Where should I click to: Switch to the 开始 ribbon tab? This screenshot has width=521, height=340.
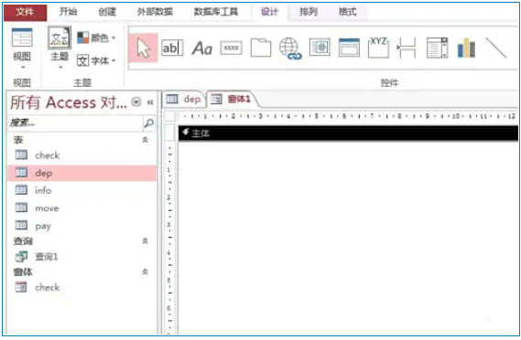[68, 12]
